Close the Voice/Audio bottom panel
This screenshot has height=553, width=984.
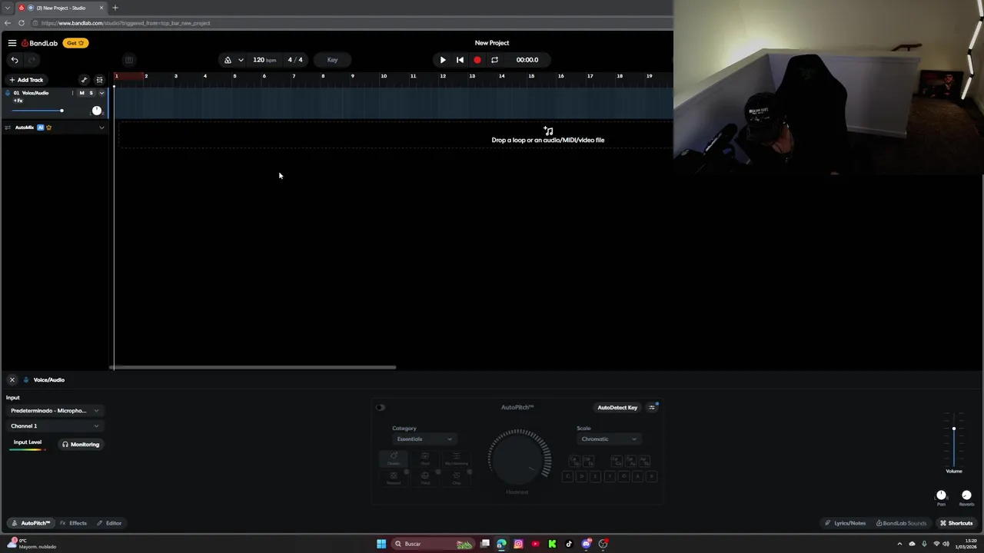click(12, 380)
